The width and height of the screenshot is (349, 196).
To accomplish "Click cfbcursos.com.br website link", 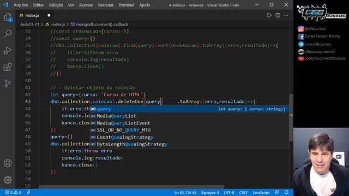I will point(316,52).
